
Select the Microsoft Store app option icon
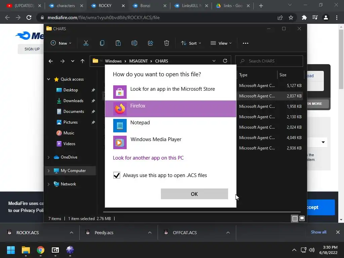click(120, 92)
